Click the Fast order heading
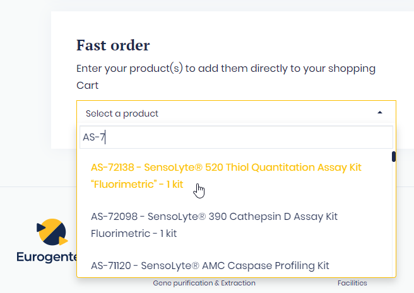 pos(113,45)
